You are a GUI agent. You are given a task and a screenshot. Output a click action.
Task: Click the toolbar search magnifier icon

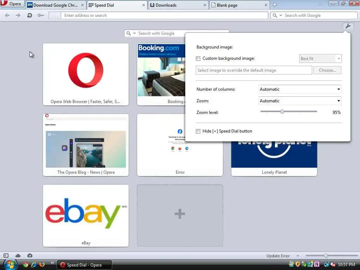(275, 15)
